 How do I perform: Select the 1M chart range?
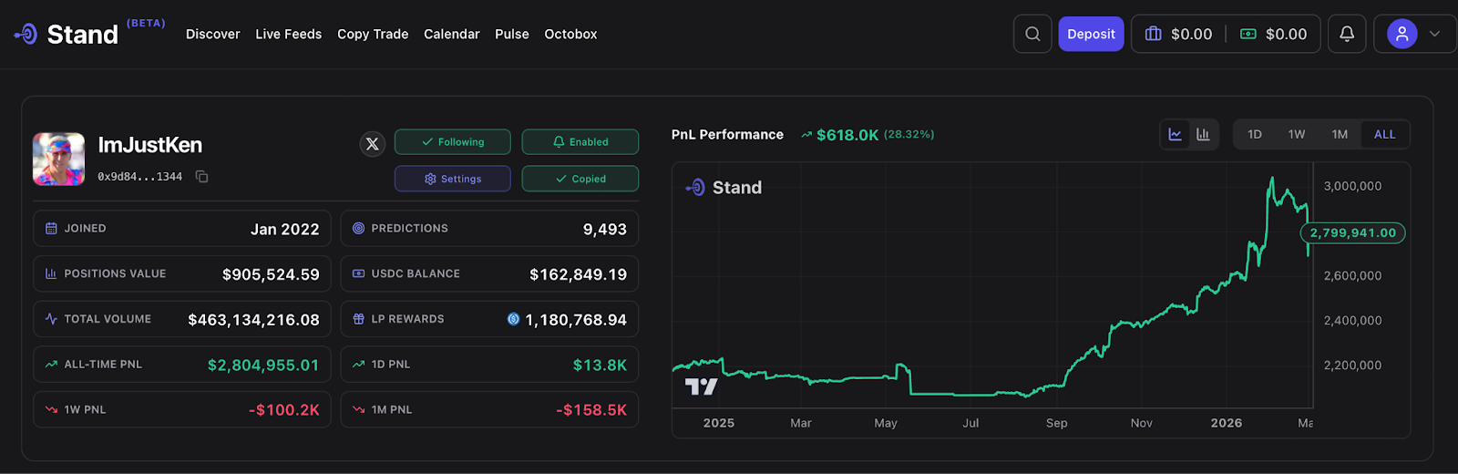(1340, 134)
